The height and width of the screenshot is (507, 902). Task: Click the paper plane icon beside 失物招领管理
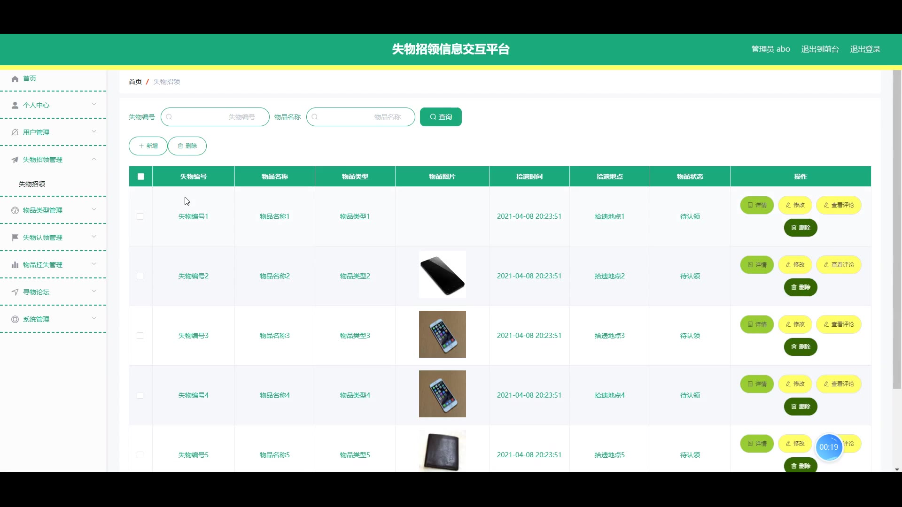(x=15, y=160)
